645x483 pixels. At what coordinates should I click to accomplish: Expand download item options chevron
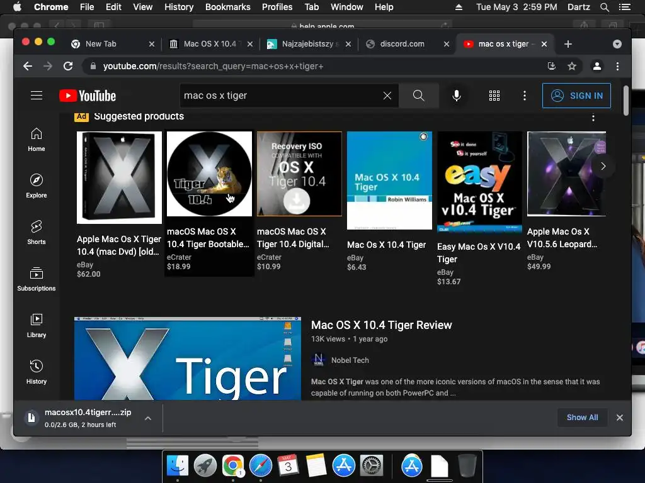click(x=148, y=418)
